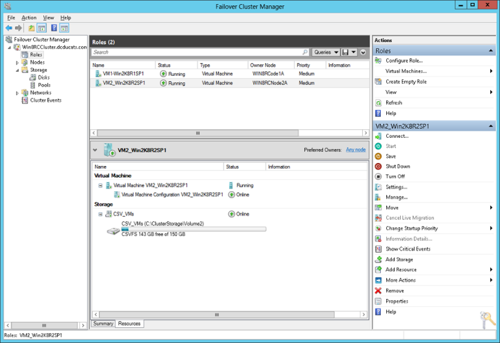Image resolution: width=500 pixels, height=343 pixels.
Task: Click the Turn Off icon
Action: pyautogui.click(x=378, y=176)
